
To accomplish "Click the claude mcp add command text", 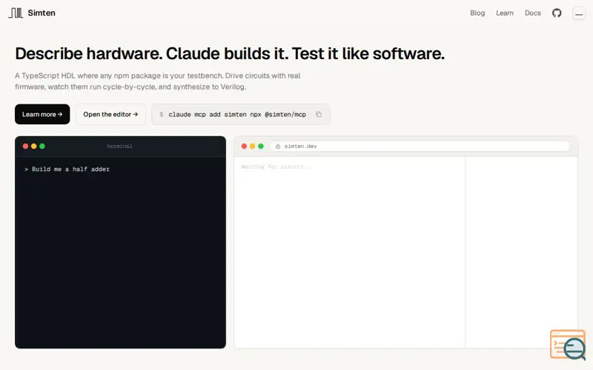I will (237, 115).
